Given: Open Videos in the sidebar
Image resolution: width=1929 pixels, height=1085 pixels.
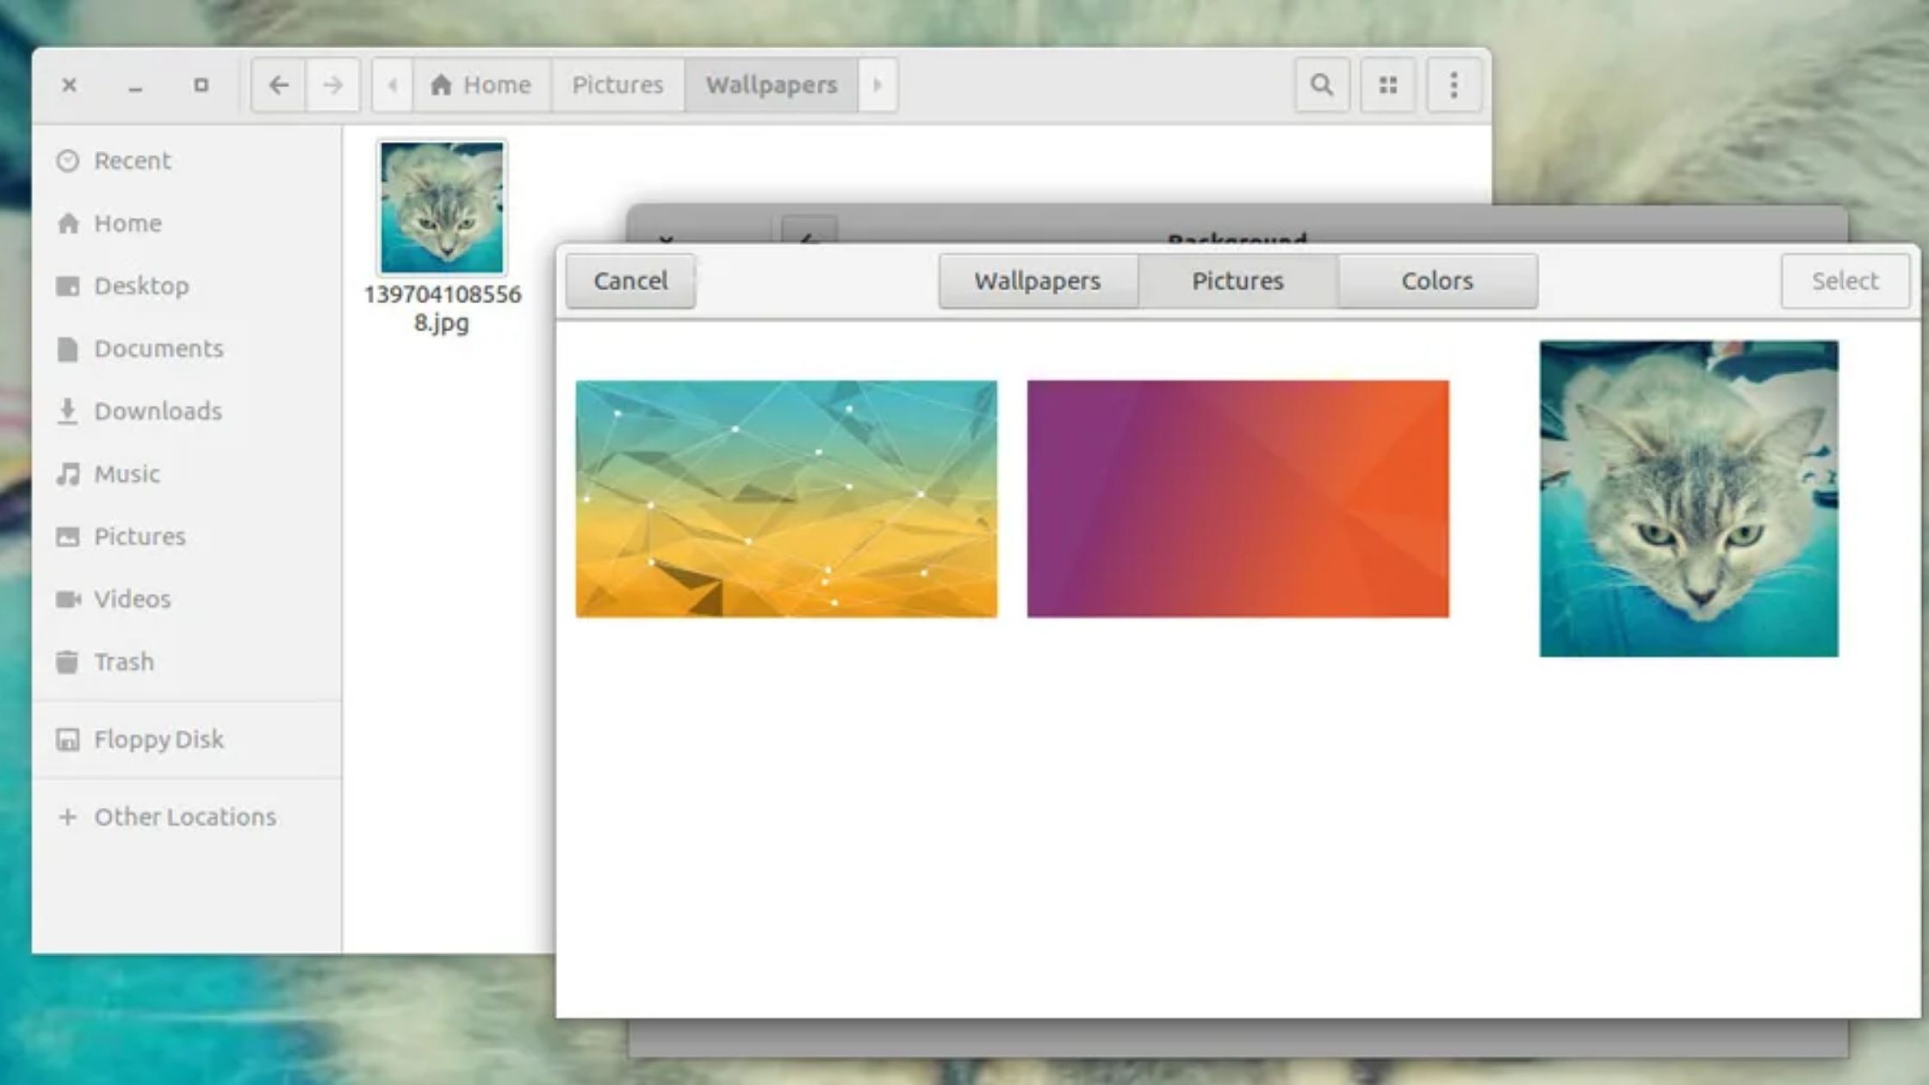Looking at the screenshot, I should pos(186,599).
